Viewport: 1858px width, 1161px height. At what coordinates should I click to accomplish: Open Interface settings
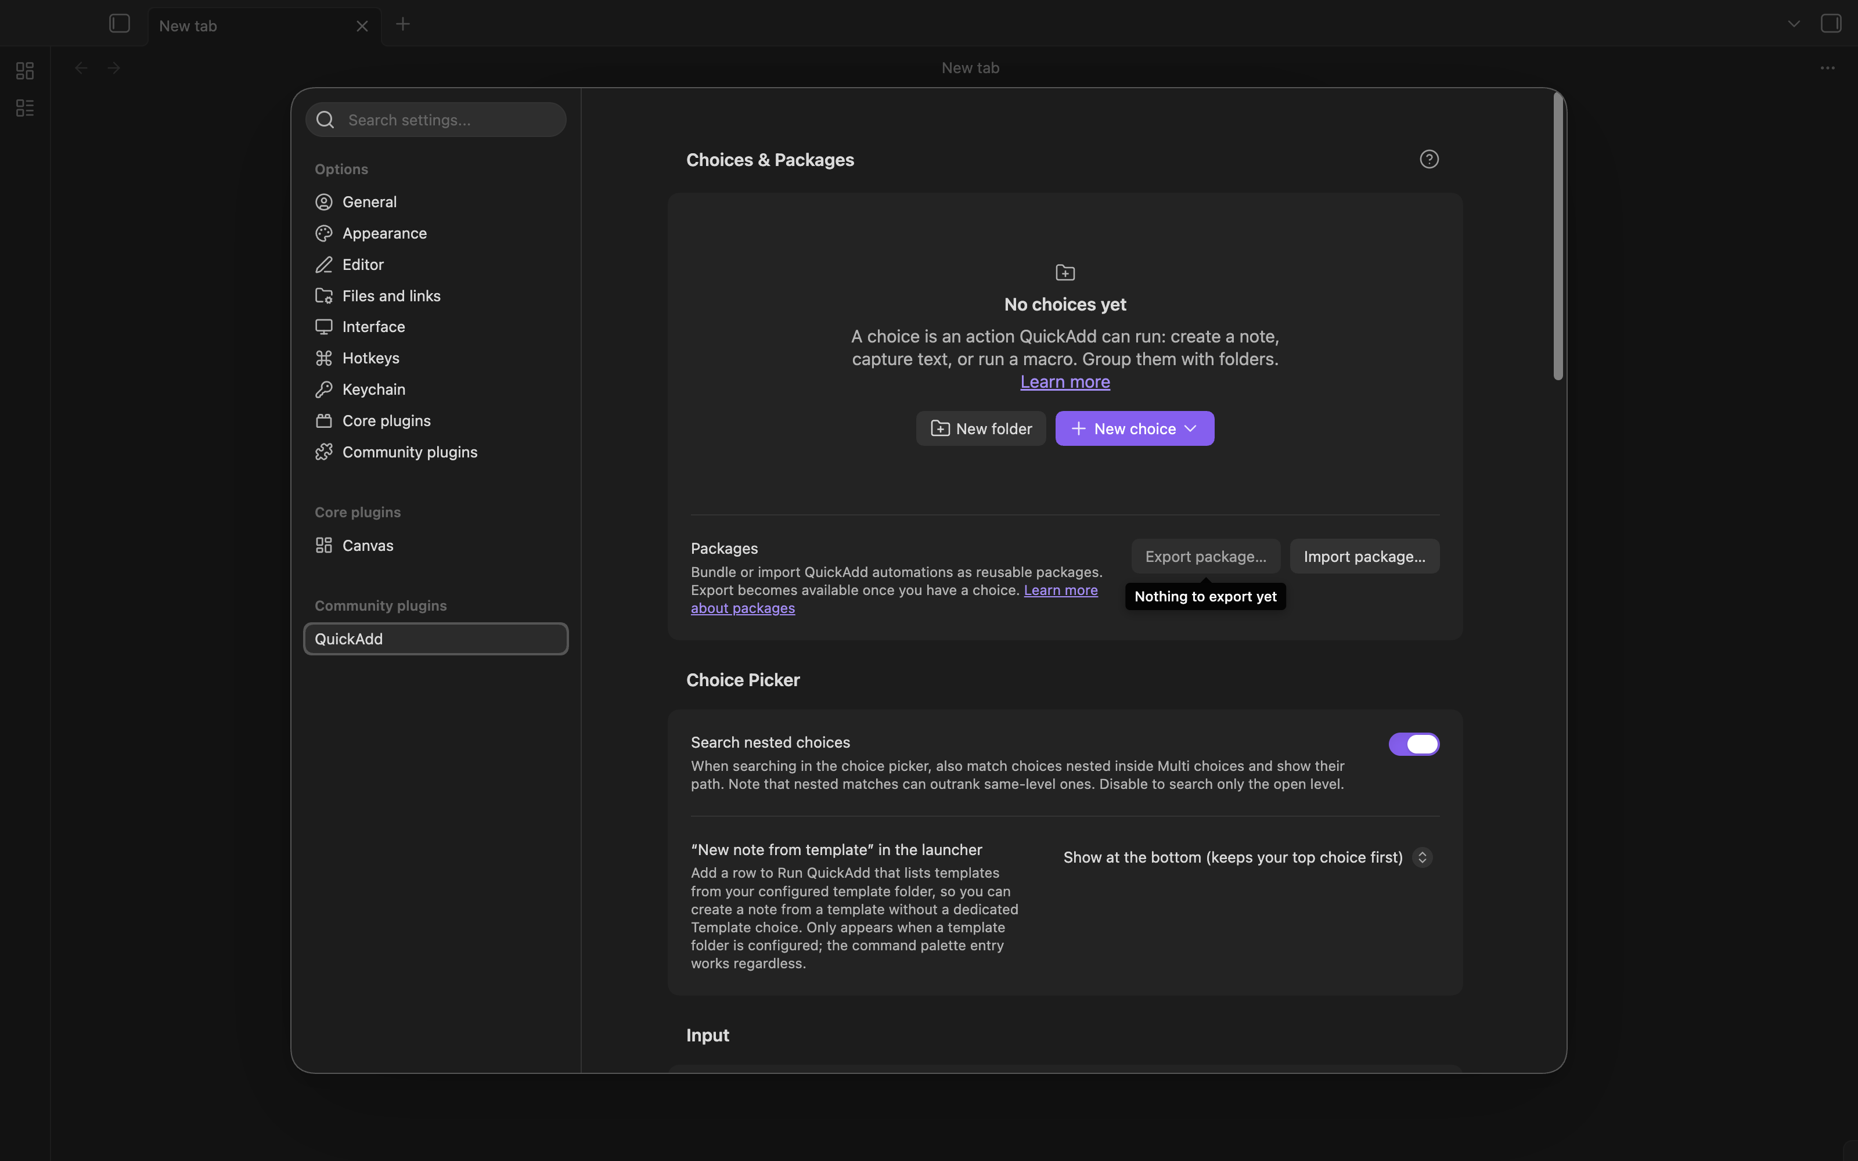(436, 327)
